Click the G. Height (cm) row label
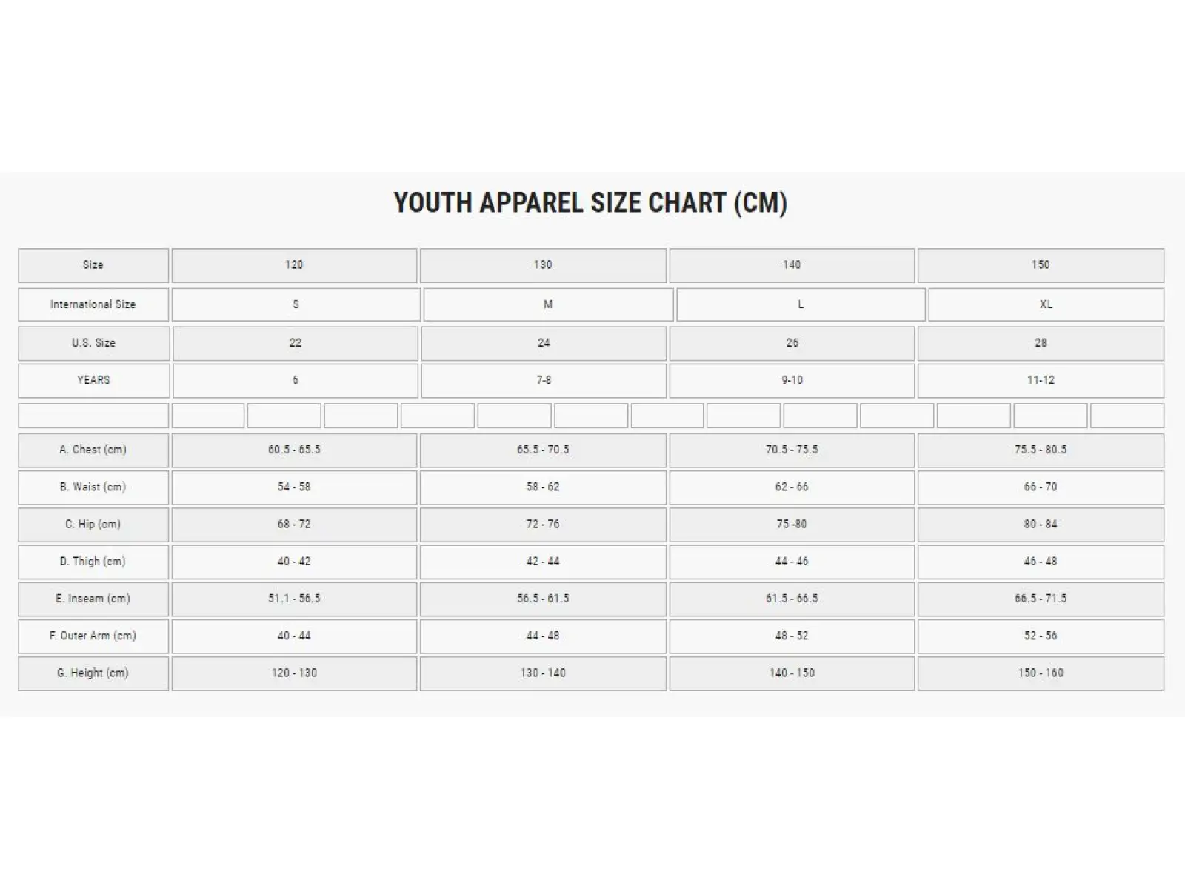The image size is (1185, 889). pos(93,673)
